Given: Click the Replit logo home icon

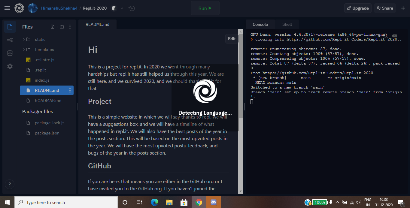Looking at the screenshot, I should click(x=19, y=8).
